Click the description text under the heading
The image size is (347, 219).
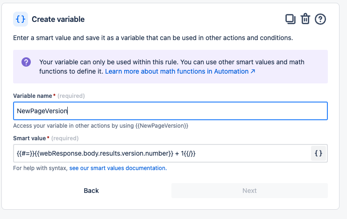pos(153,38)
